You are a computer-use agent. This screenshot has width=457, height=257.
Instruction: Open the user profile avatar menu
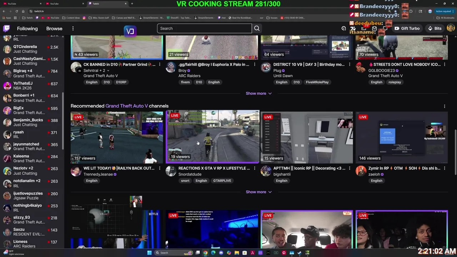coord(451,28)
